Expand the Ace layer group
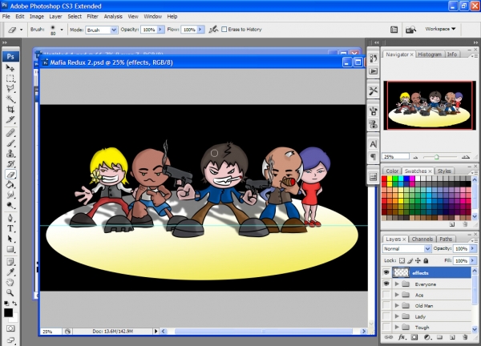The width and height of the screenshot is (481, 346). 397,295
